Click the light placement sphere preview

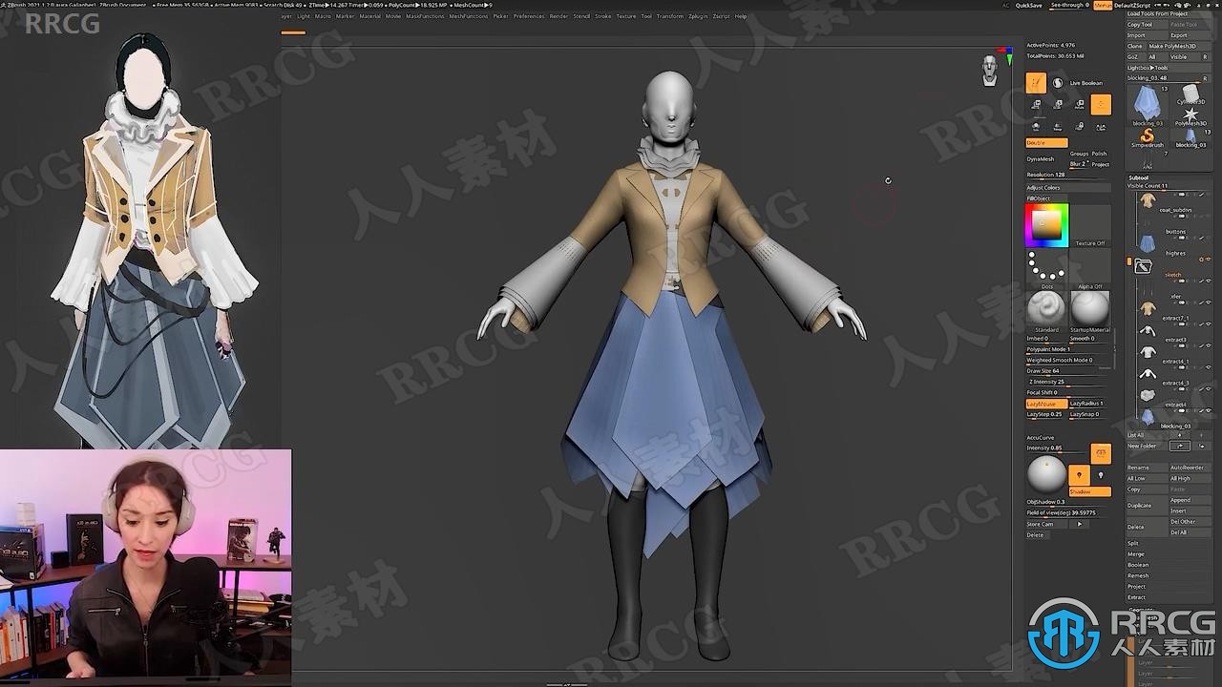click(x=1046, y=474)
